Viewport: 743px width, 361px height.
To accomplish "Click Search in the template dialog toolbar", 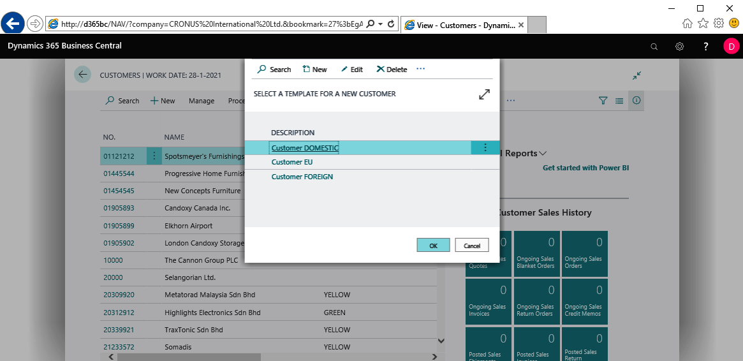I will (x=274, y=69).
